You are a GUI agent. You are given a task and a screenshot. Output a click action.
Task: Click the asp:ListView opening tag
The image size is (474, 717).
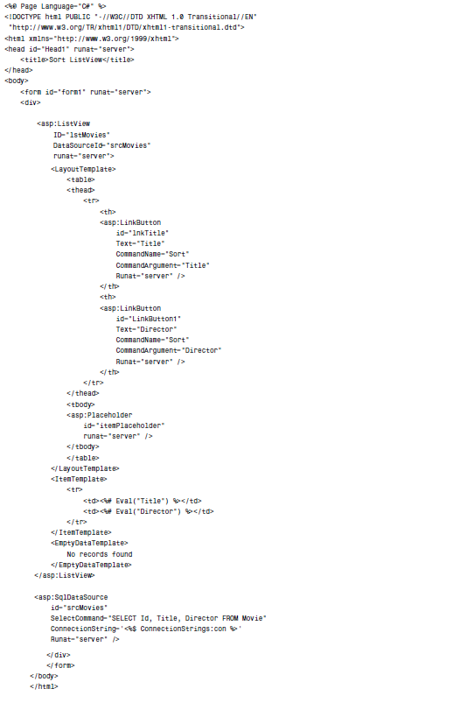pyautogui.click(x=64, y=123)
